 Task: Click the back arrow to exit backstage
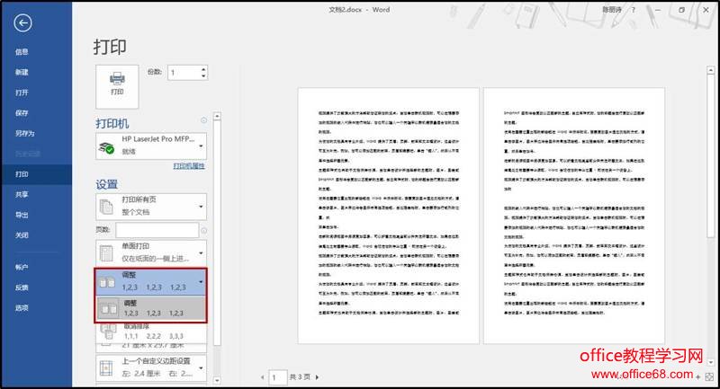(23, 23)
